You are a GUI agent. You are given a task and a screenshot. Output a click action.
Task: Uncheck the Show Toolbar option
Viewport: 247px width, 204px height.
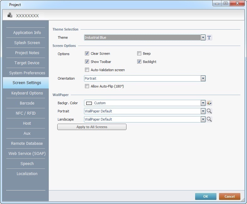coord(87,62)
